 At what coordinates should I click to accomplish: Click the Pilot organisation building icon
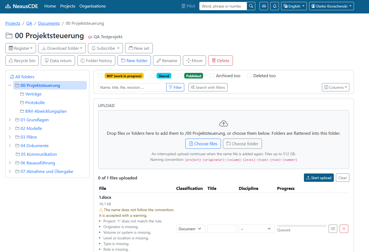(183, 6)
